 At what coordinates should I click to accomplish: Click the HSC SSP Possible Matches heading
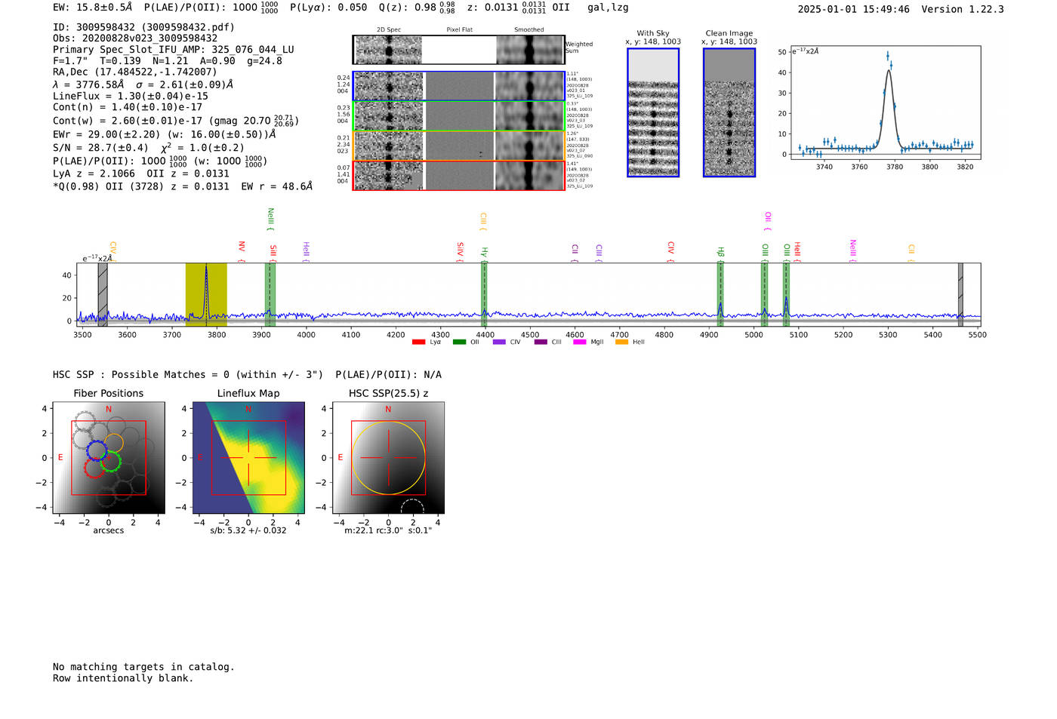188,375
